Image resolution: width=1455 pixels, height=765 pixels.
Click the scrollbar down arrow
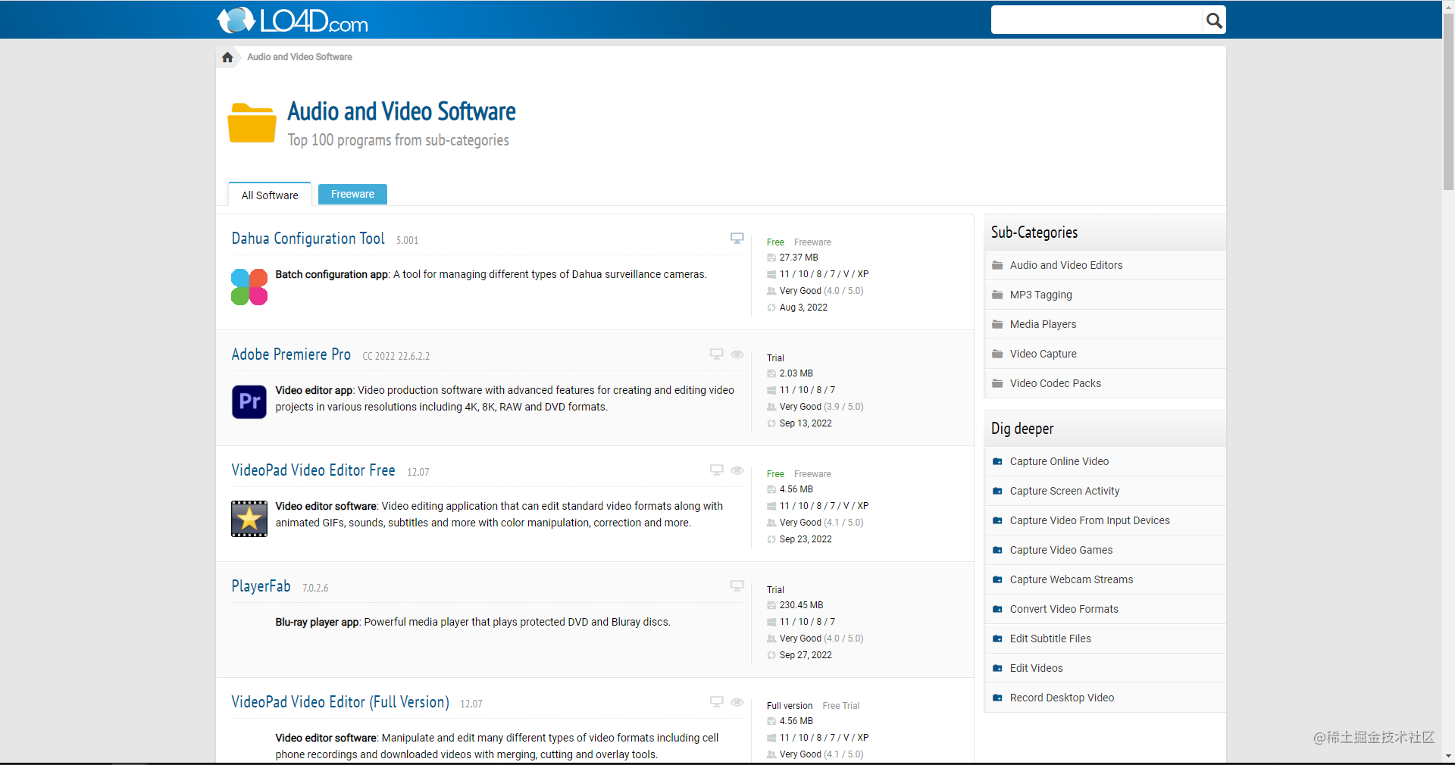click(x=1448, y=756)
